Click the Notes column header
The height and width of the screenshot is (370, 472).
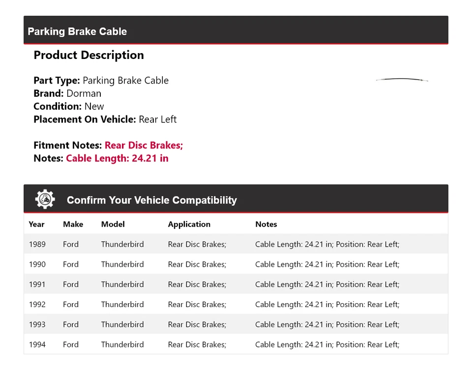point(266,224)
